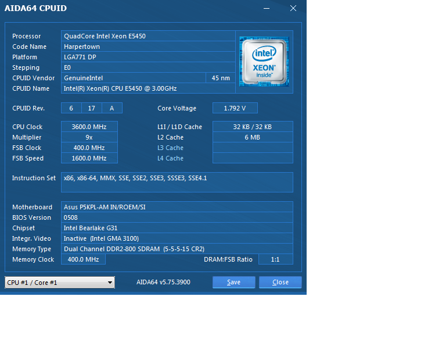The width and height of the screenshot is (446, 357).
Task: Click the Memory Type label
Action: [31, 249]
